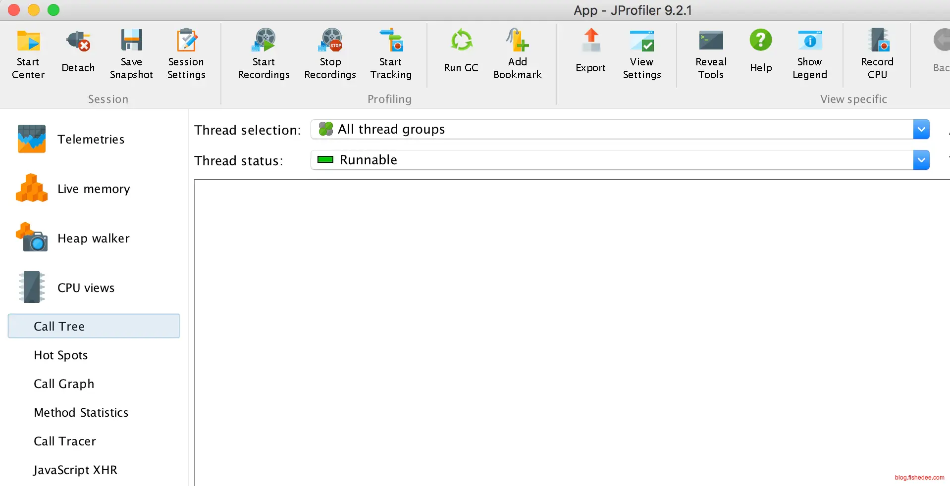This screenshot has width=950, height=486.
Task: Open the Telemetries section
Action: tap(91, 139)
